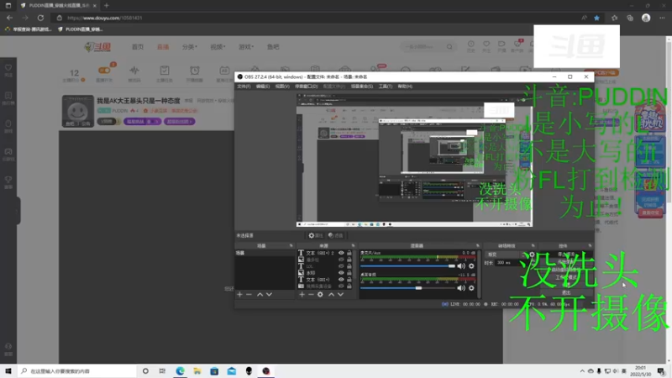
Task: Open OBS 视图(V) menu
Action: (282, 87)
